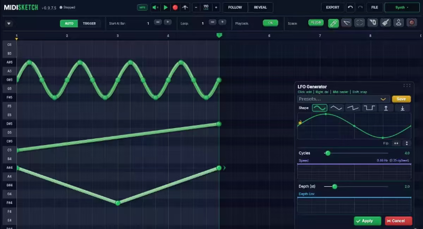Select the upward arrow shape button
The width and height of the screenshot is (423, 229).
[x=386, y=108]
